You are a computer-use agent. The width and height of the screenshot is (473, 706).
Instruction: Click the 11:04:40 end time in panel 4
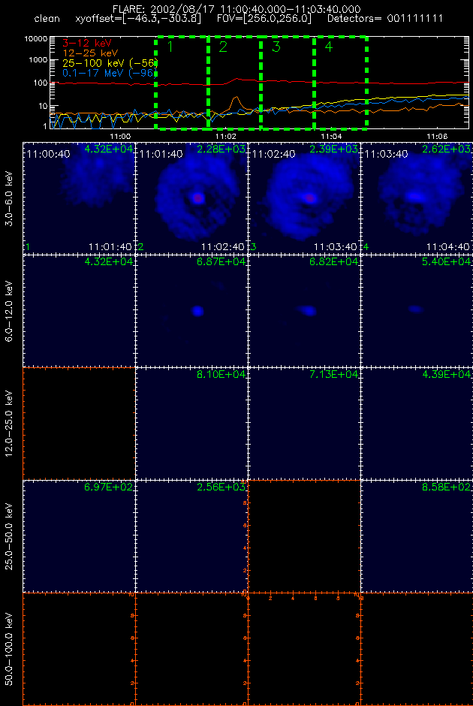tap(448, 247)
